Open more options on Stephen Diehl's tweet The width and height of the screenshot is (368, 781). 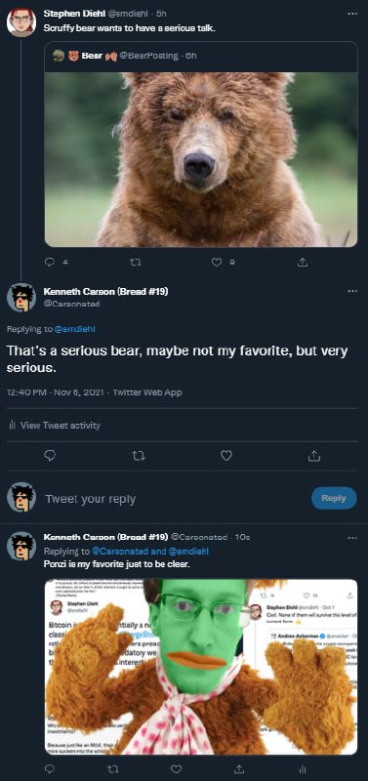[352, 14]
